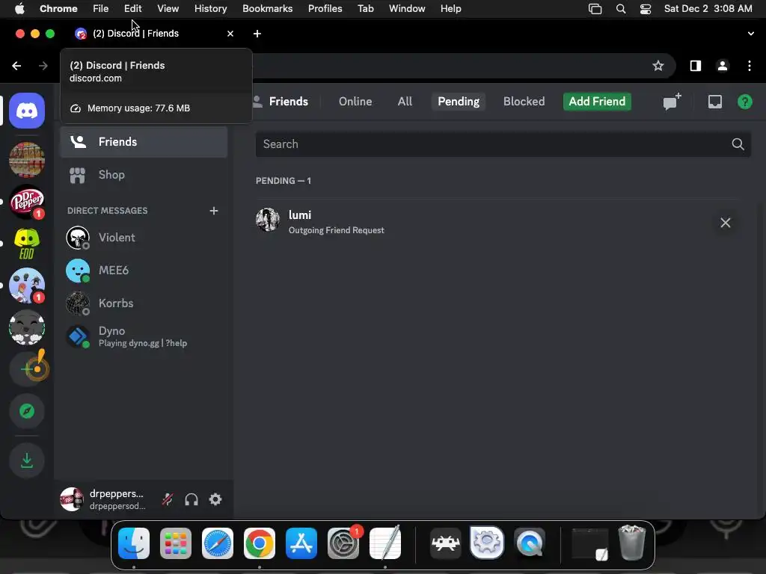This screenshot has width=766, height=574.
Task: Open direct message with Korrbs
Action: [x=144, y=303]
